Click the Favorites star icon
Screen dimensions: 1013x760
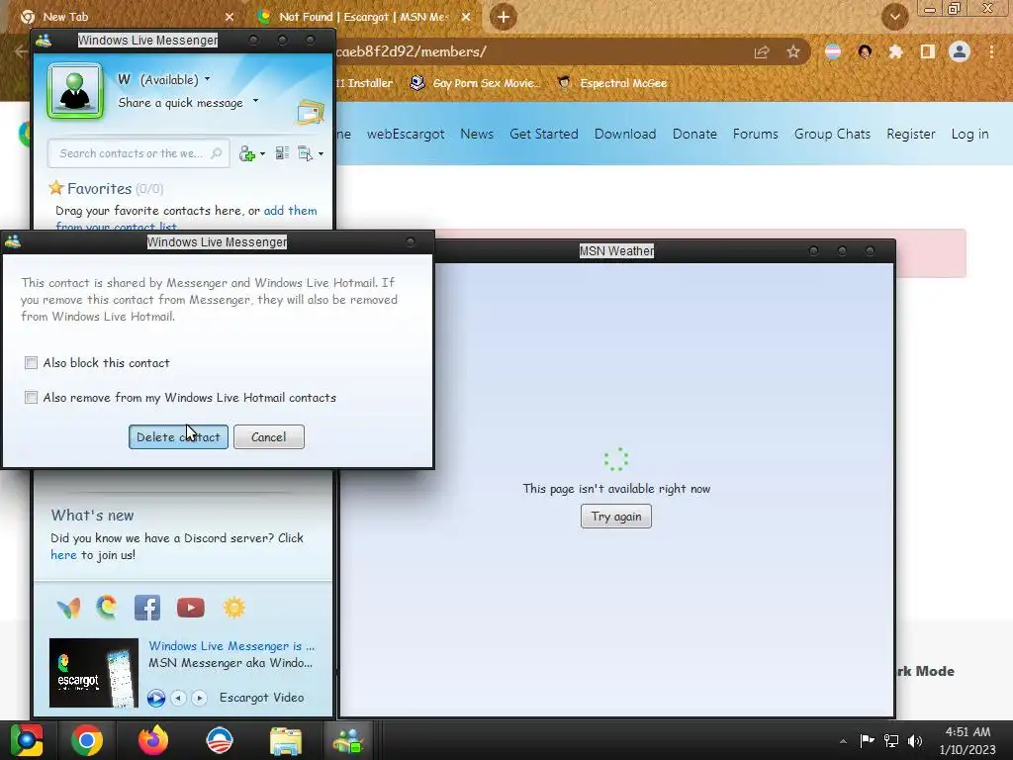(x=56, y=188)
